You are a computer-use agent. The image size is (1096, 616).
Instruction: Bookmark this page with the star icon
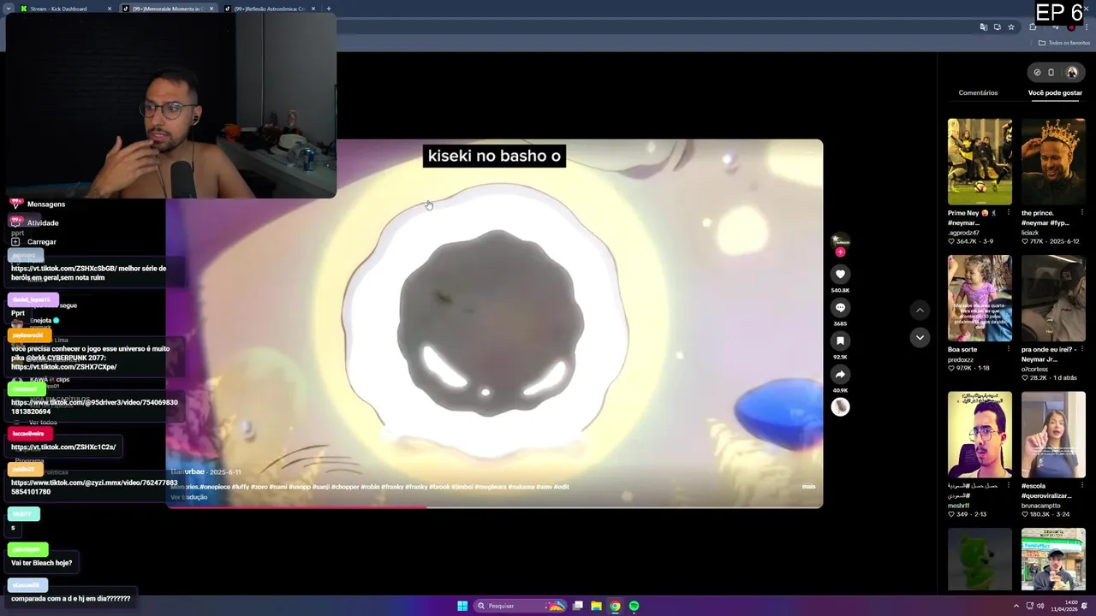coord(1010,27)
